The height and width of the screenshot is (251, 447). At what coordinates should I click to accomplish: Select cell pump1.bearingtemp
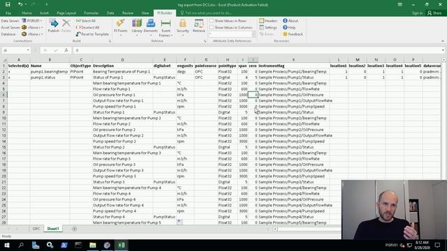(x=50, y=72)
